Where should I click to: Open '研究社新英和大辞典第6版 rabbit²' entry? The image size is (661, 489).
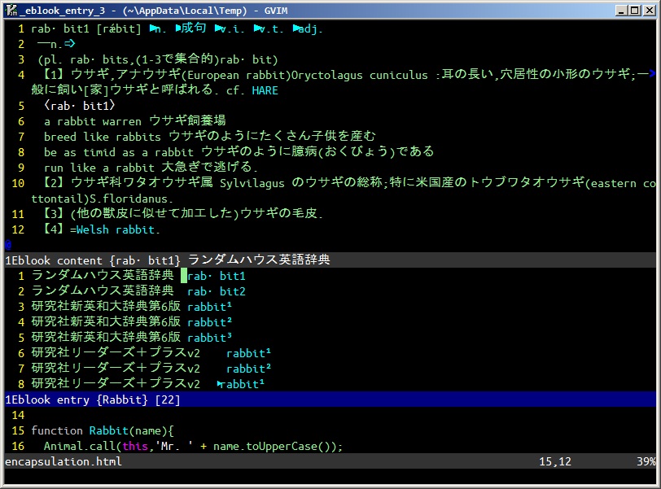pyautogui.click(x=132, y=322)
